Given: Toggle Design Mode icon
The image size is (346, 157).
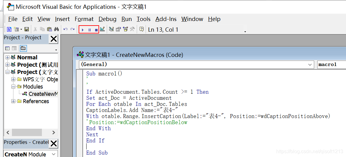Looking at the screenshot, I should coord(102,29).
